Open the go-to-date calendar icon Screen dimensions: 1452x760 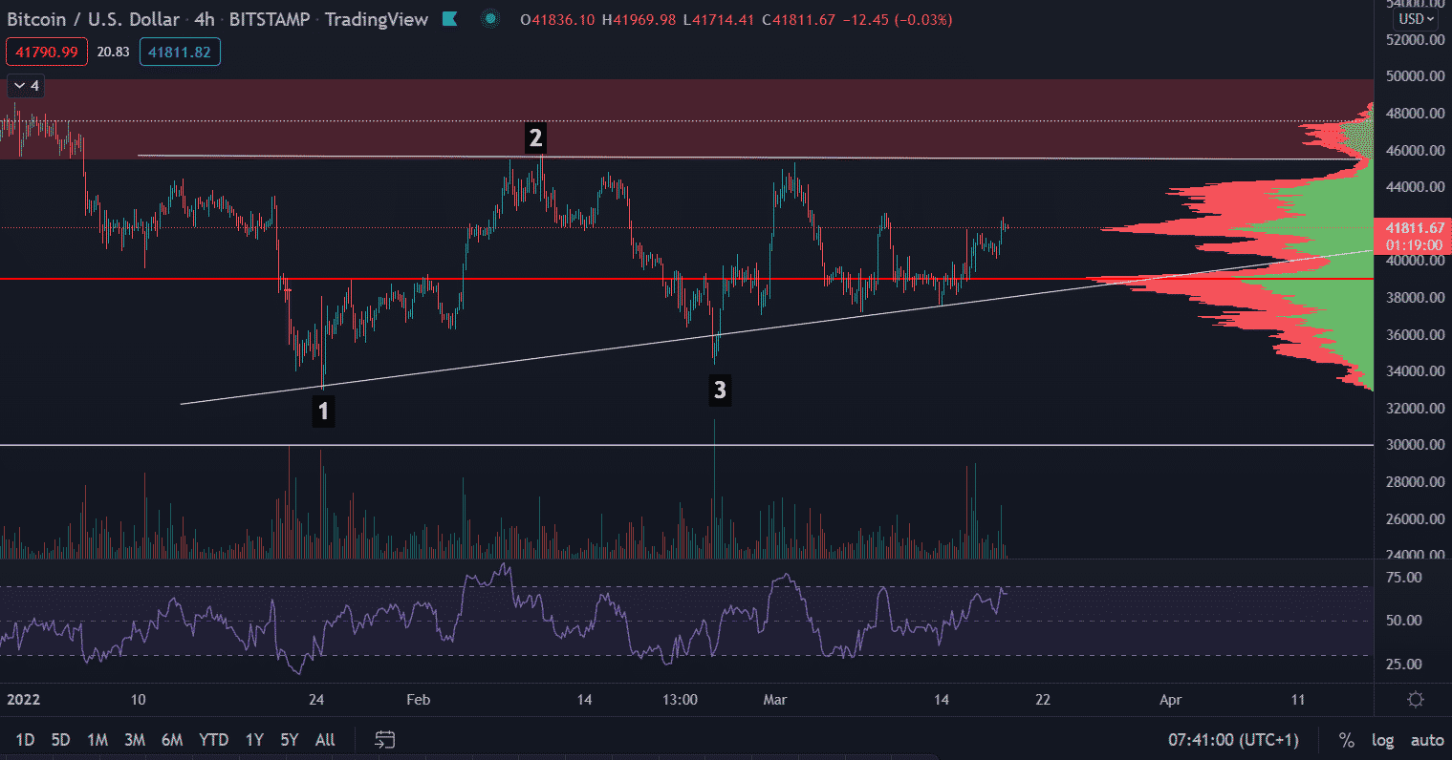click(384, 739)
